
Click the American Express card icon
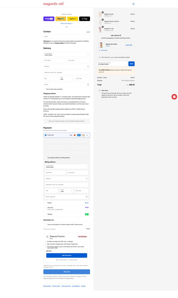coord(79,135)
